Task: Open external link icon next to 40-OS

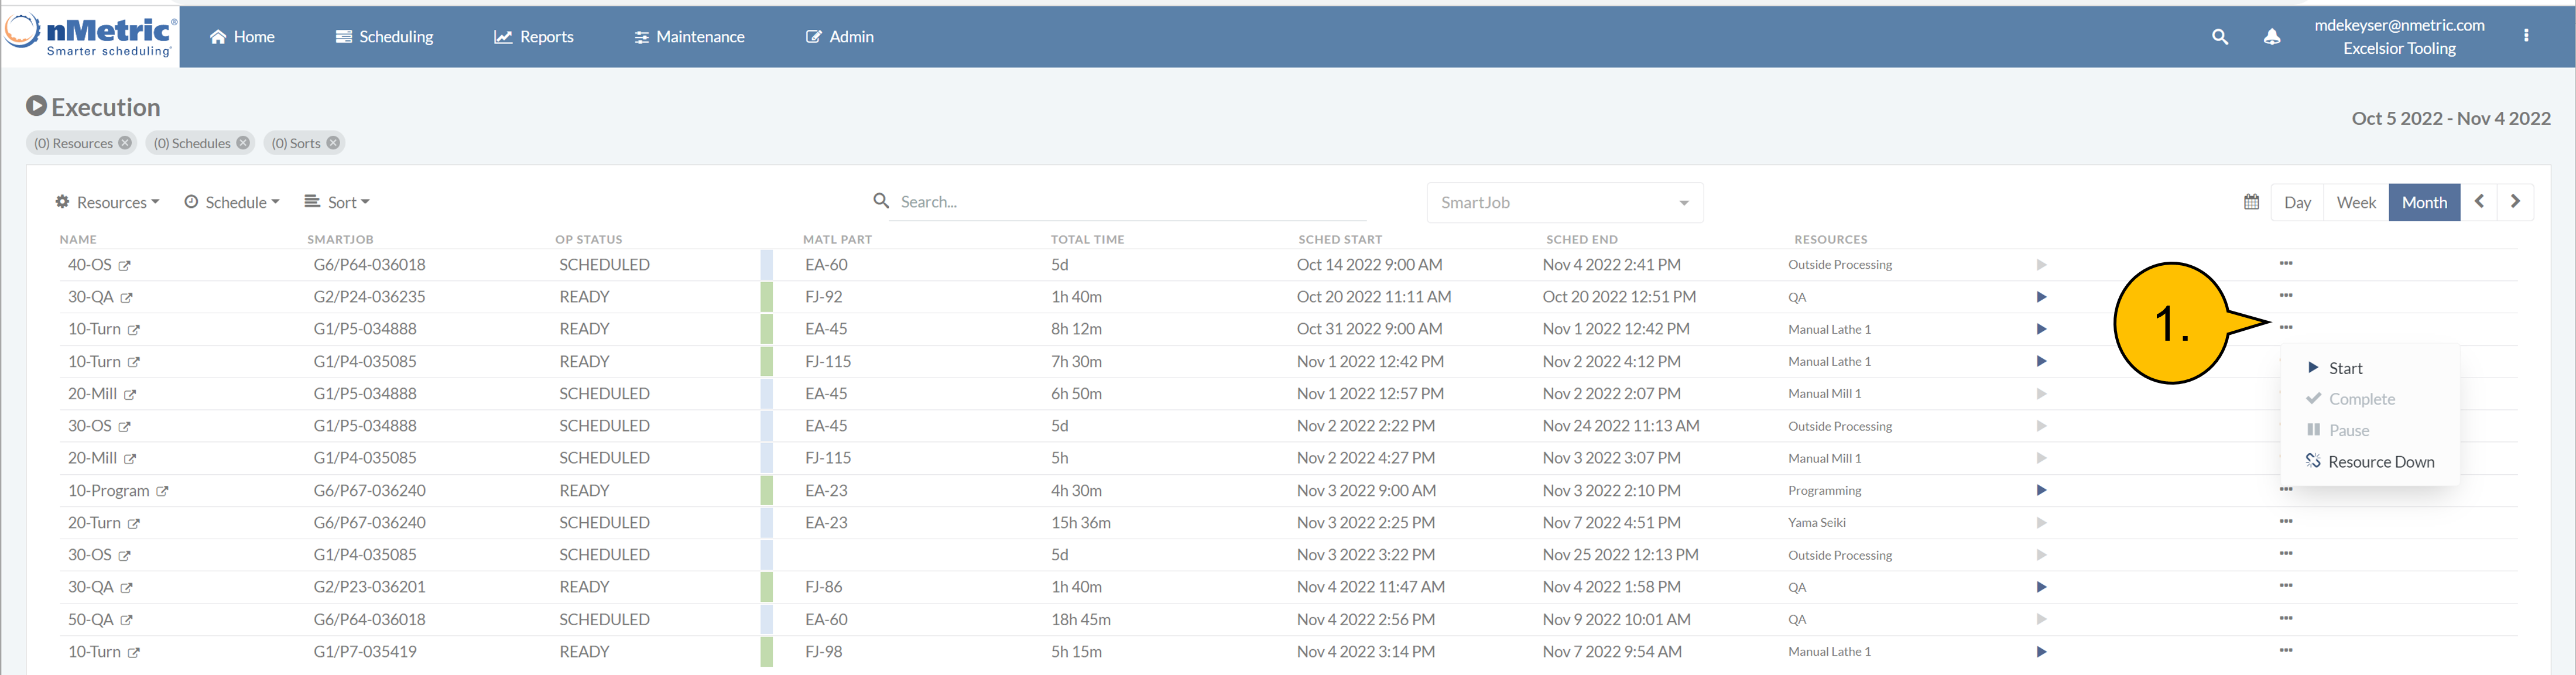Action: coord(125,266)
